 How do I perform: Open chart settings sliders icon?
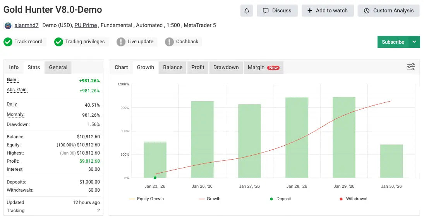(x=411, y=67)
